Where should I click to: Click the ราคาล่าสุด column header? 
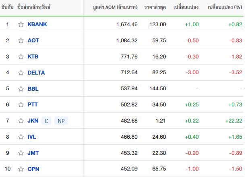155,7
